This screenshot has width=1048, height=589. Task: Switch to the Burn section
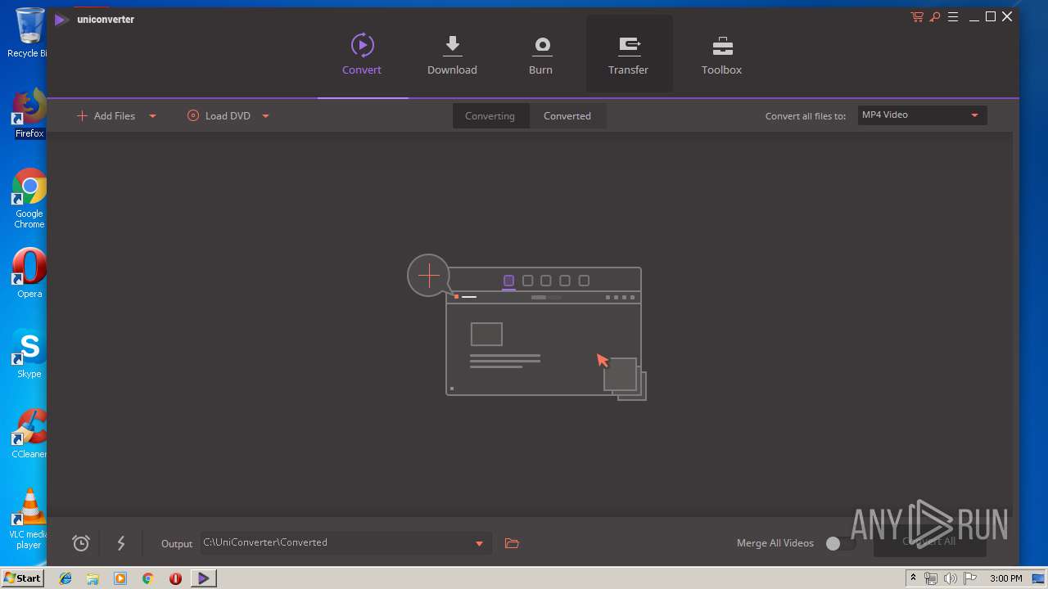[x=540, y=54]
